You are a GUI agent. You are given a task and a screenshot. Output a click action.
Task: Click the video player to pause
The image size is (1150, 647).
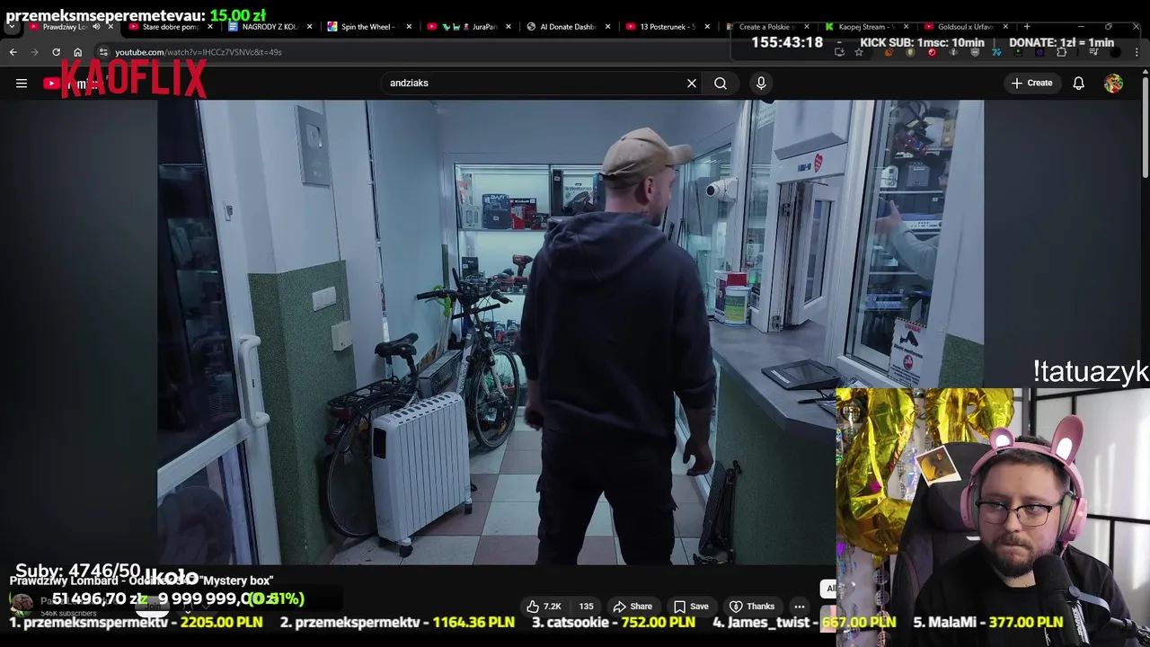pos(571,332)
